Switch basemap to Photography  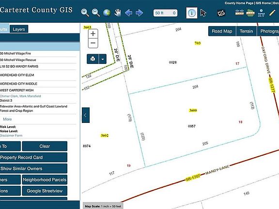pos(268,31)
